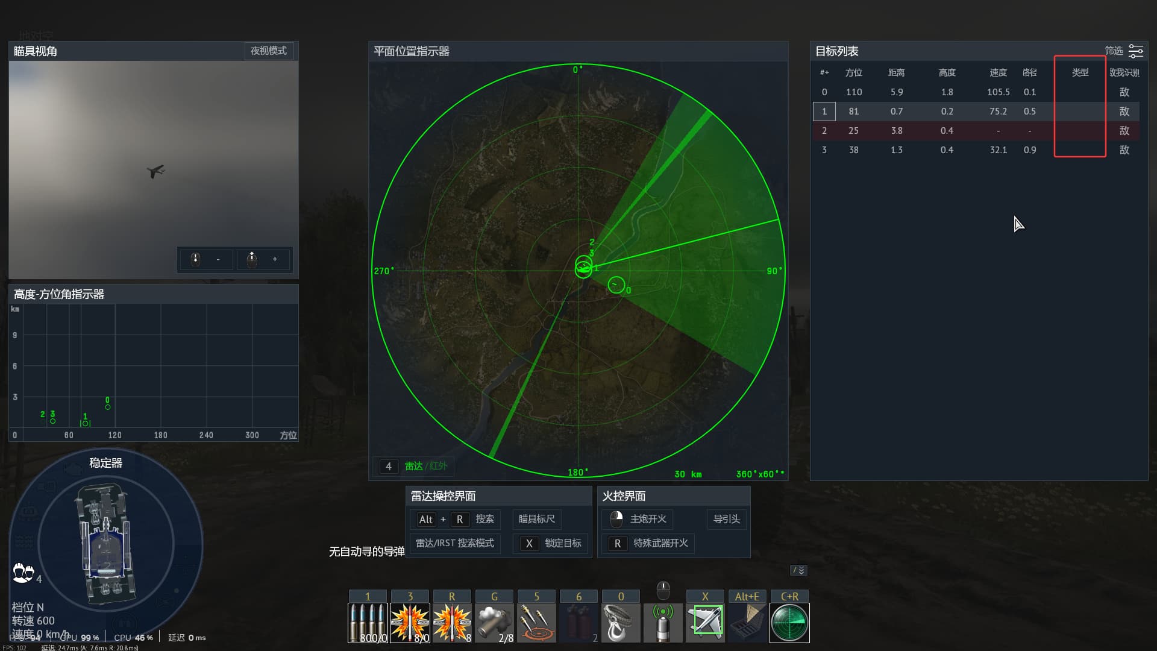Viewport: 1157px width, 651px height.
Task: Click the tow hook icon
Action: (621, 622)
